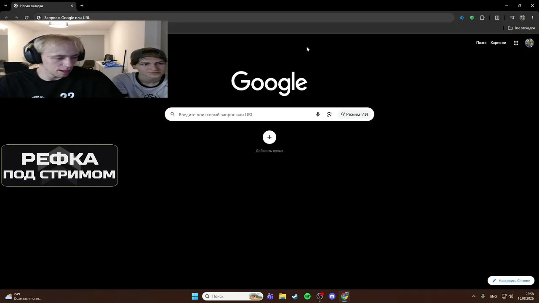Click the green circular extension icon

point(472,18)
